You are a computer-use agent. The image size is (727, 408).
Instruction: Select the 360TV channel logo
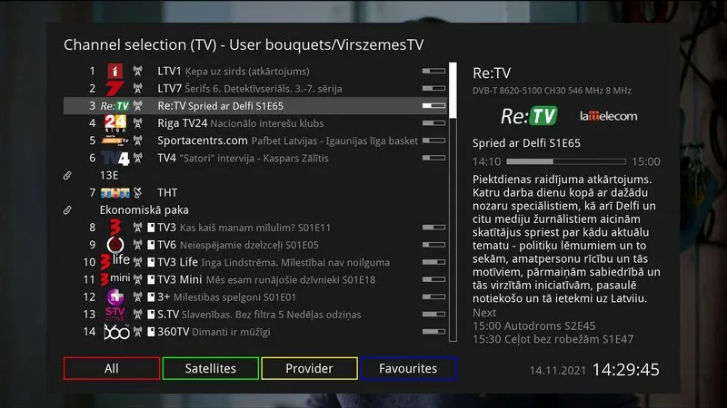pyautogui.click(x=116, y=332)
